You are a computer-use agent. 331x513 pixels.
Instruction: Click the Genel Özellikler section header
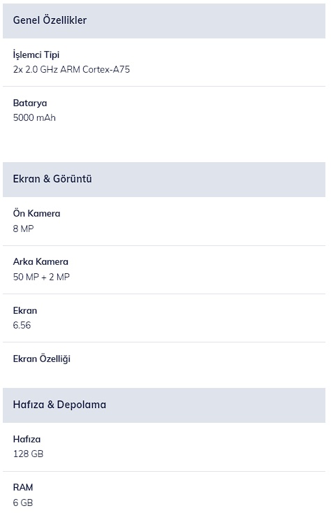[x=164, y=20]
